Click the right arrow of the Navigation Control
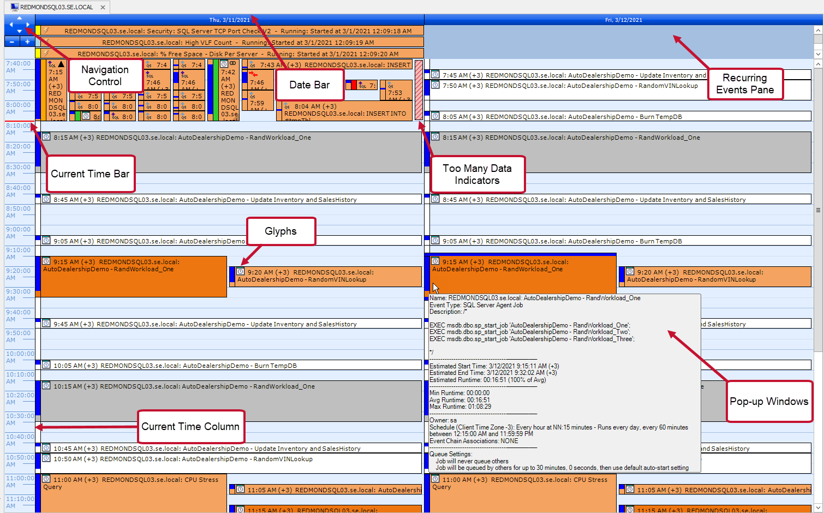Viewport: 824px width, 513px height. (27, 25)
